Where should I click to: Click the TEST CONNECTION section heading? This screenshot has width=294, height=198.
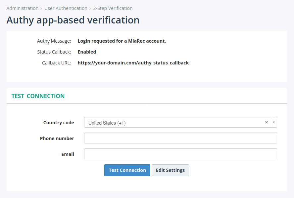tap(38, 96)
